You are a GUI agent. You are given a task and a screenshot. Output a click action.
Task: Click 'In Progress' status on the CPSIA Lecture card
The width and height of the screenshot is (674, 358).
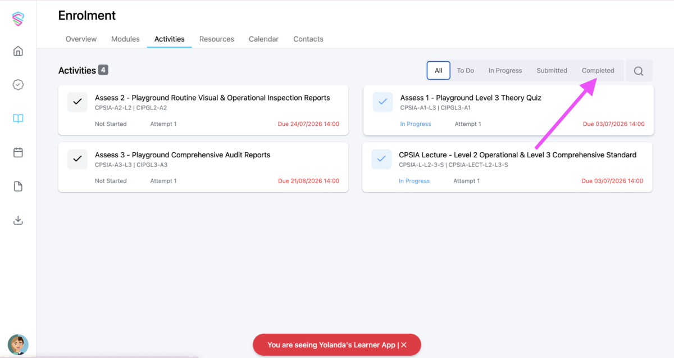pos(415,181)
